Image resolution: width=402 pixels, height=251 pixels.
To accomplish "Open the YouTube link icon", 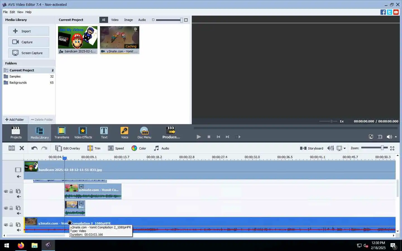I will (x=396, y=12).
